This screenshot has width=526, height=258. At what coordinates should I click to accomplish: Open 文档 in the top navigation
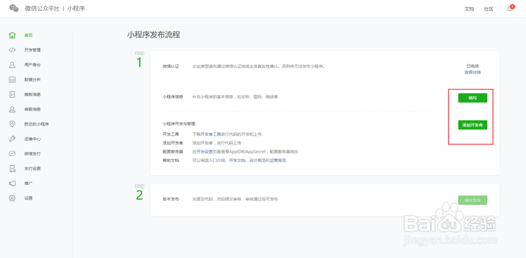pyautogui.click(x=469, y=9)
